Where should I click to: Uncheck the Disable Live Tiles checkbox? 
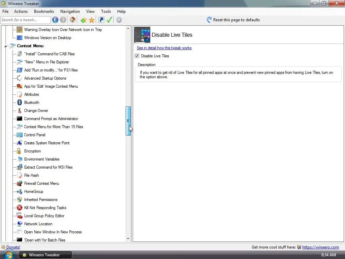pyautogui.click(x=137, y=56)
